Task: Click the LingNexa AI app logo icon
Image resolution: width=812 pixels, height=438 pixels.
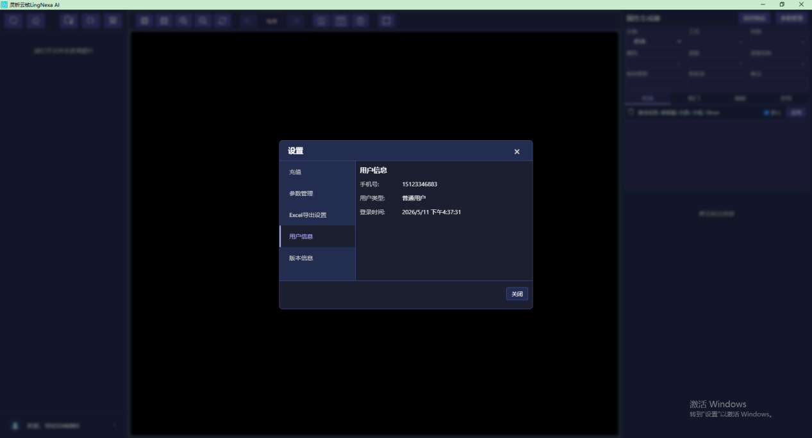Action: (x=4, y=4)
